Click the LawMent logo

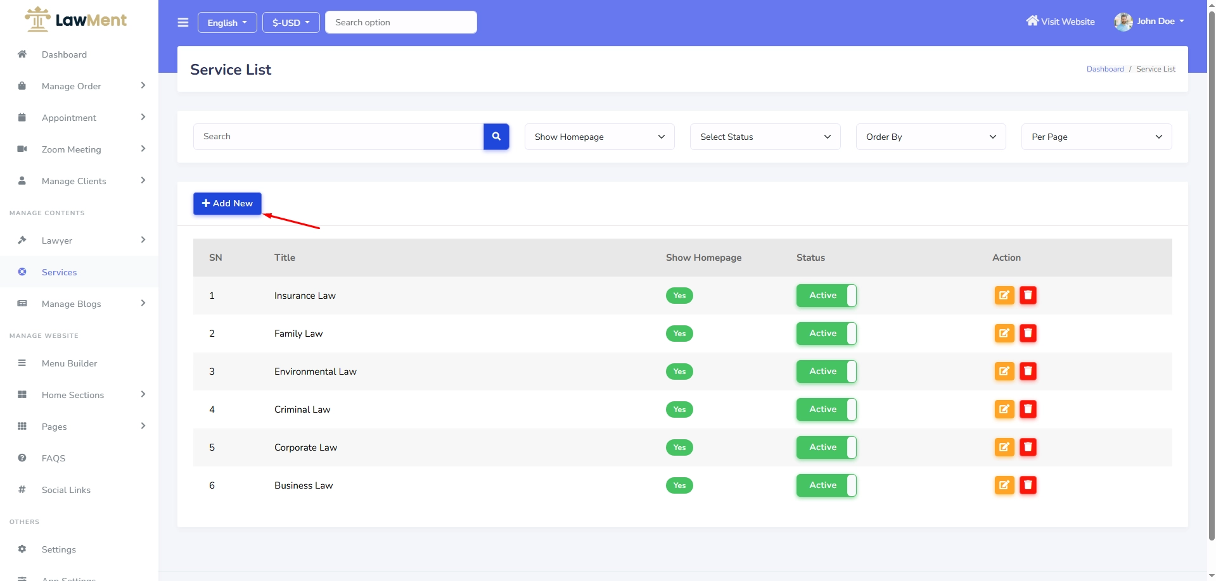pos(76,20)
